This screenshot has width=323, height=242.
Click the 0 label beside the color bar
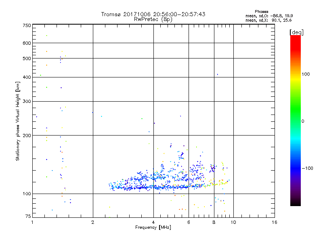(x=303, y=121)
